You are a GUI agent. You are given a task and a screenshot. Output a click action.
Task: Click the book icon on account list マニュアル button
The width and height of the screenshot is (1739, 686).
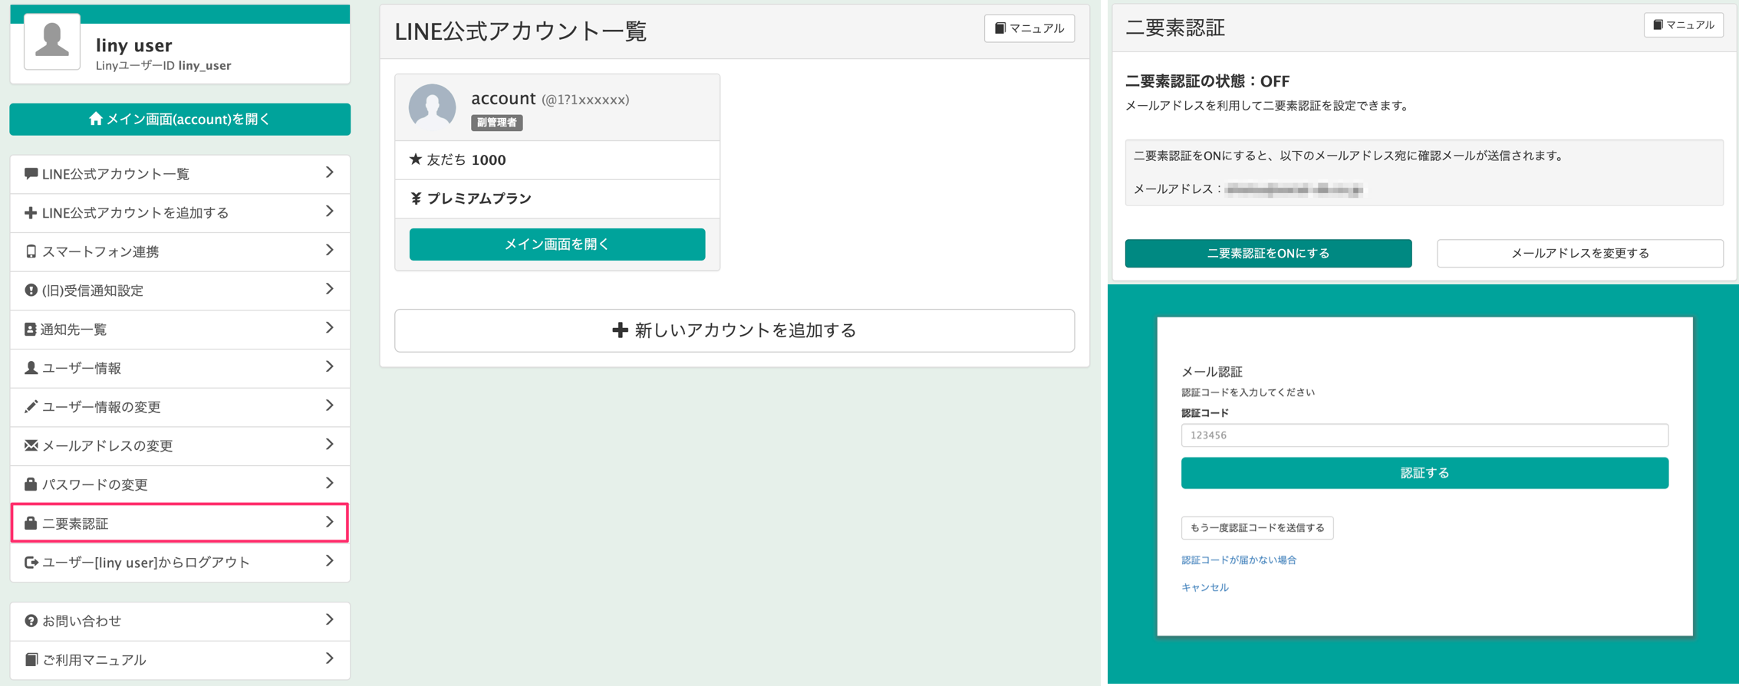point(1000,28)
